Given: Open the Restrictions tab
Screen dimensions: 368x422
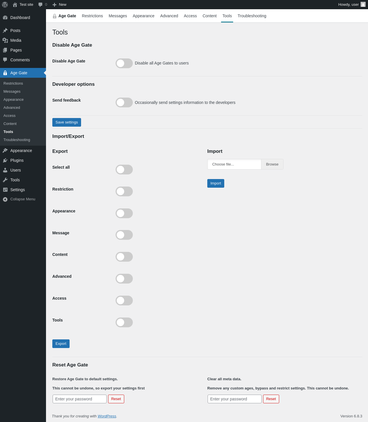Looking at the screenshot, I should click(92, 16).
